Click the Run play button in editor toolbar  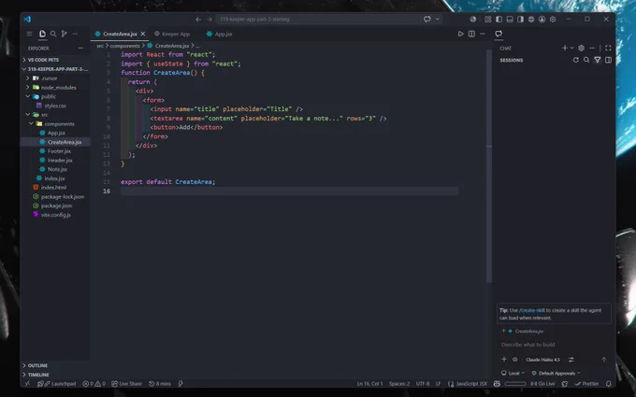(x=460, y=34)
